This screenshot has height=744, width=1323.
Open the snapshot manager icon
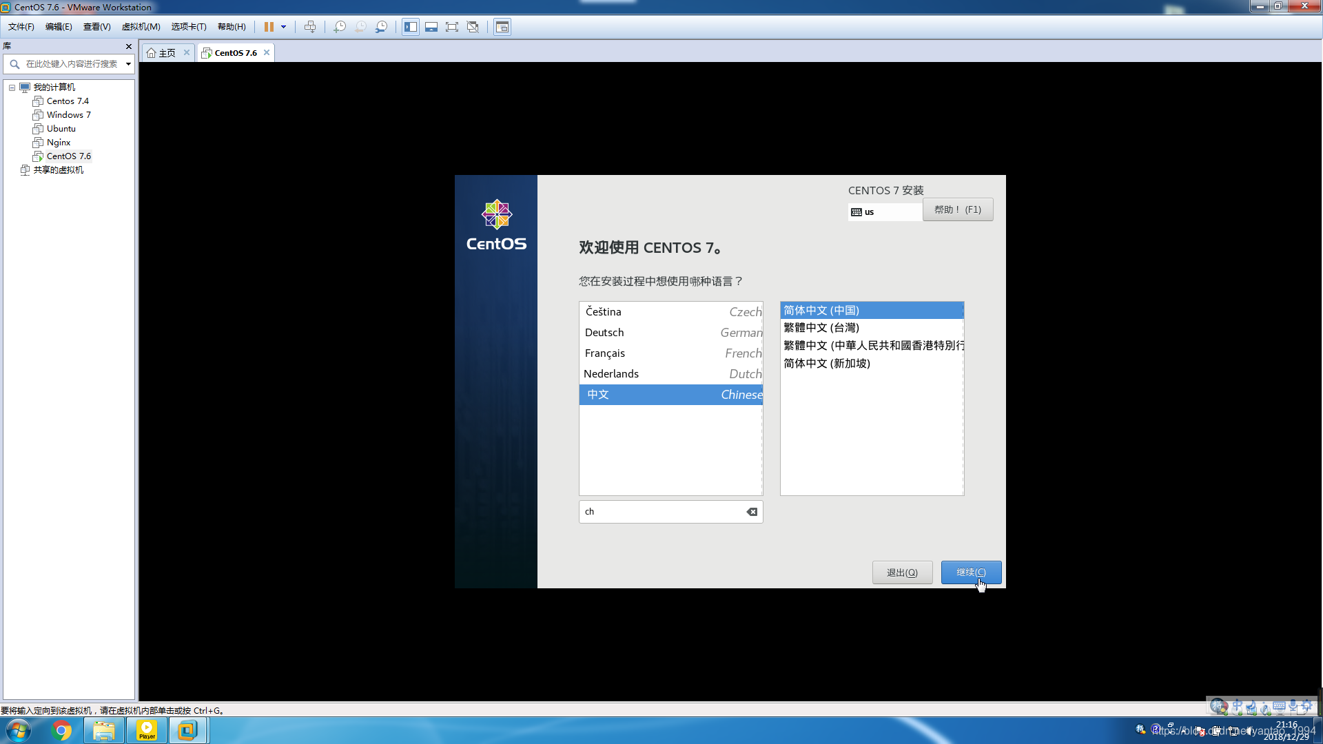(381, 27)
